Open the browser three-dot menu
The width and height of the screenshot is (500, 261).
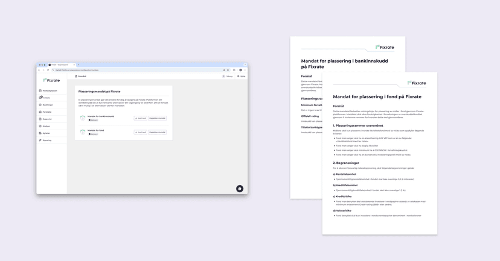[x=245, y=70]
